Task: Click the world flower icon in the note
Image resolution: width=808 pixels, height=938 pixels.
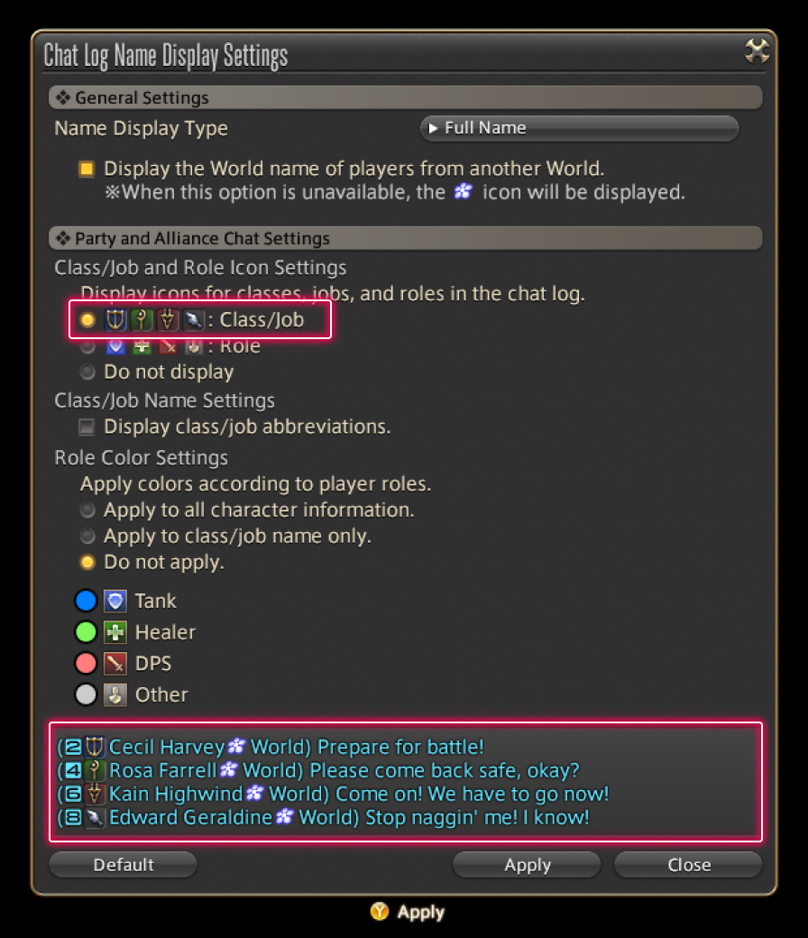Action: 463,191
